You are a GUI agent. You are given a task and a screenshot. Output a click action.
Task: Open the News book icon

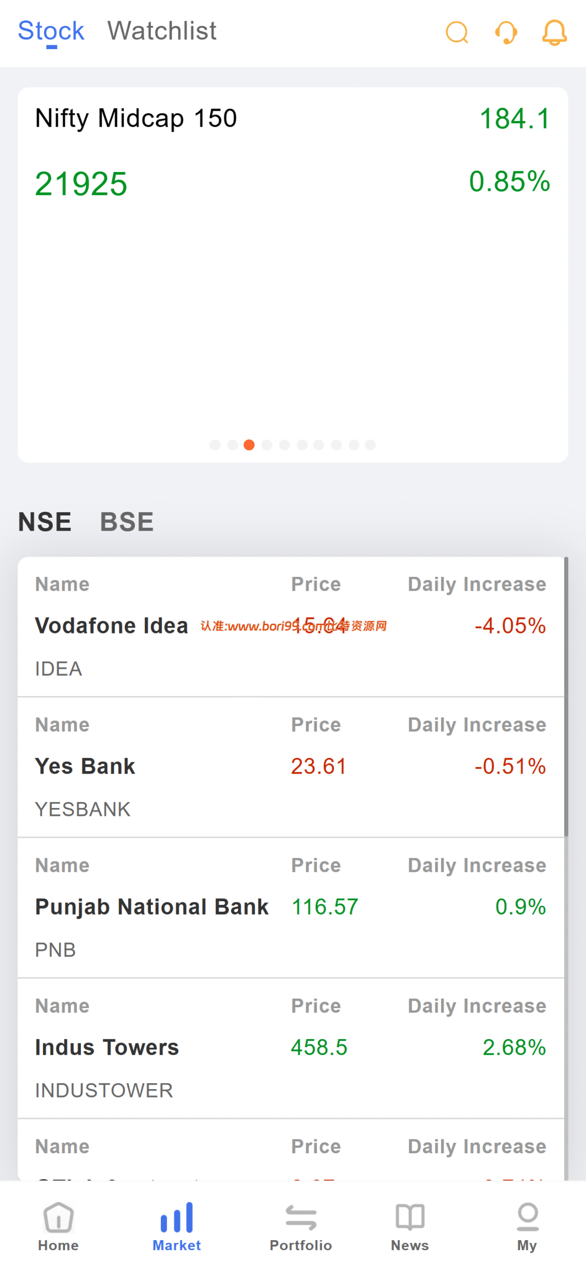[410, 1216]
